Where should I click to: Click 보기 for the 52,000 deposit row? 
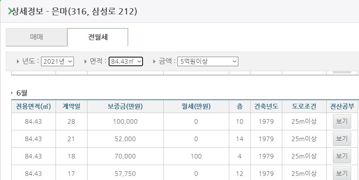[342, 139]
